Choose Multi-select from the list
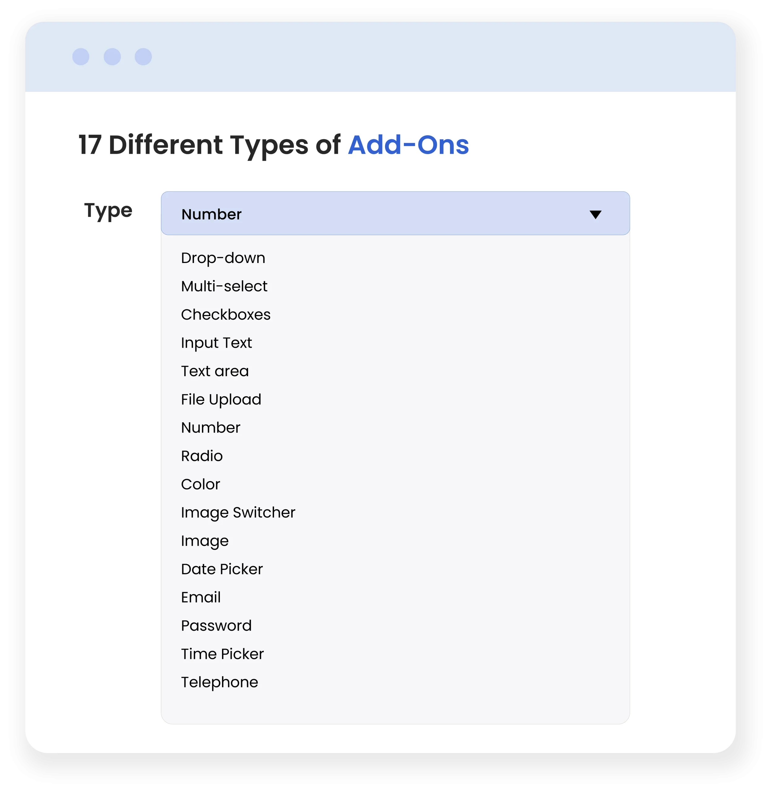Screen dimensions: 771x792 (x=224, y=286)
